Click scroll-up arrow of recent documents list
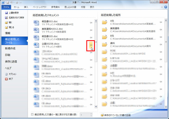Viewport: 169px width, 119px height. coord(96,21)
